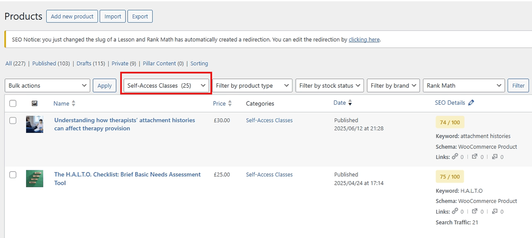Open the Bulk actions dropdown

(x=47, y=86)
